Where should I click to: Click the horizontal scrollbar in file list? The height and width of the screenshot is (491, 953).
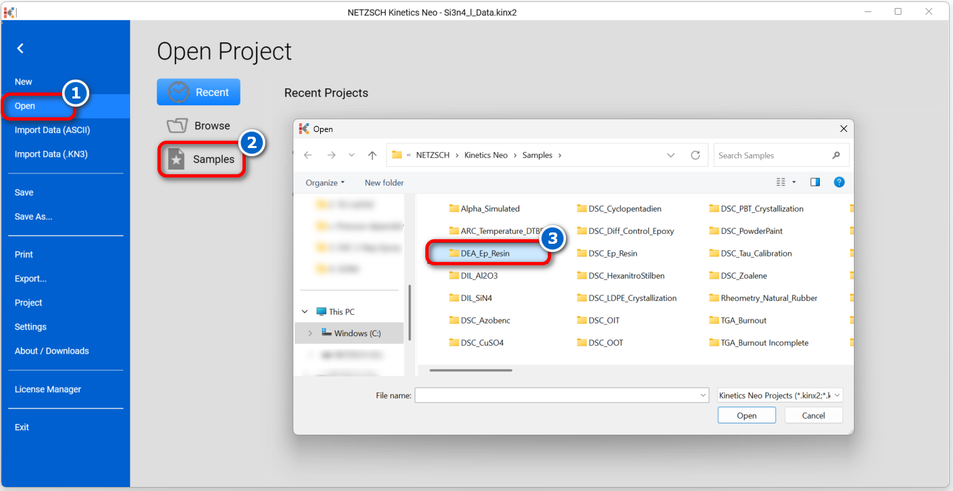pyautogui.click(x=471, y=370)
